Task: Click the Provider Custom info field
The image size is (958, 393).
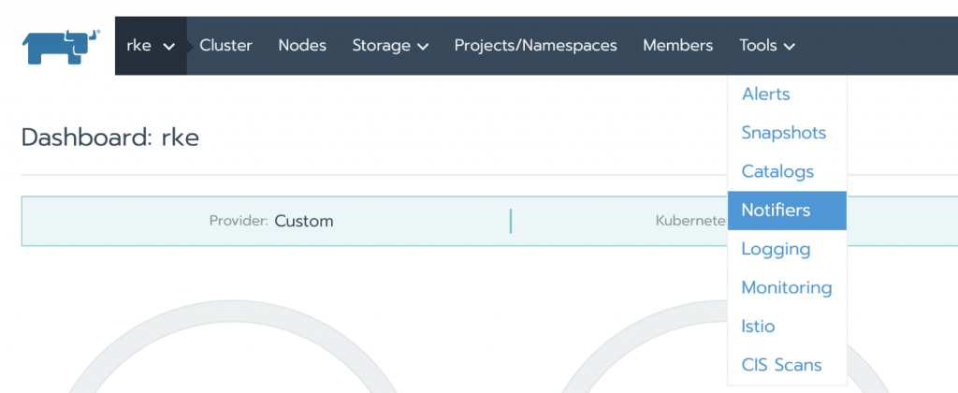Action: point(271,222)
